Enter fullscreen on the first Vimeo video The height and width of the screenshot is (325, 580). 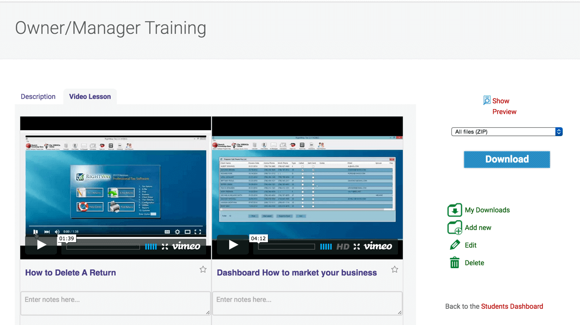click(x=165, y=247)
